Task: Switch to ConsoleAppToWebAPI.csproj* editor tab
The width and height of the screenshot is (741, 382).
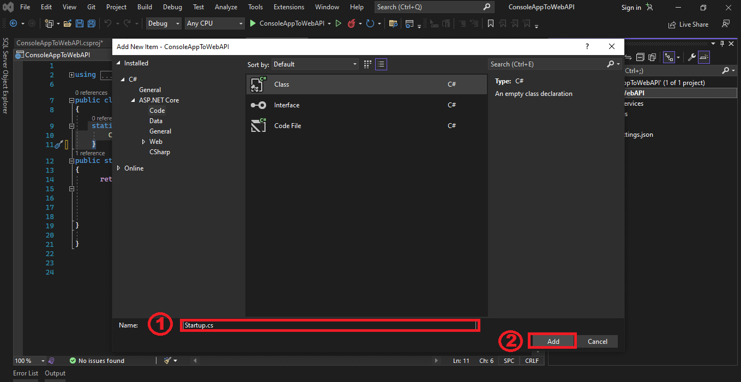Action: [60, 43]
